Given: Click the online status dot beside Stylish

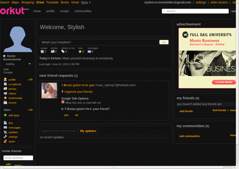Looking at the screenshot, I should [4, 56].
